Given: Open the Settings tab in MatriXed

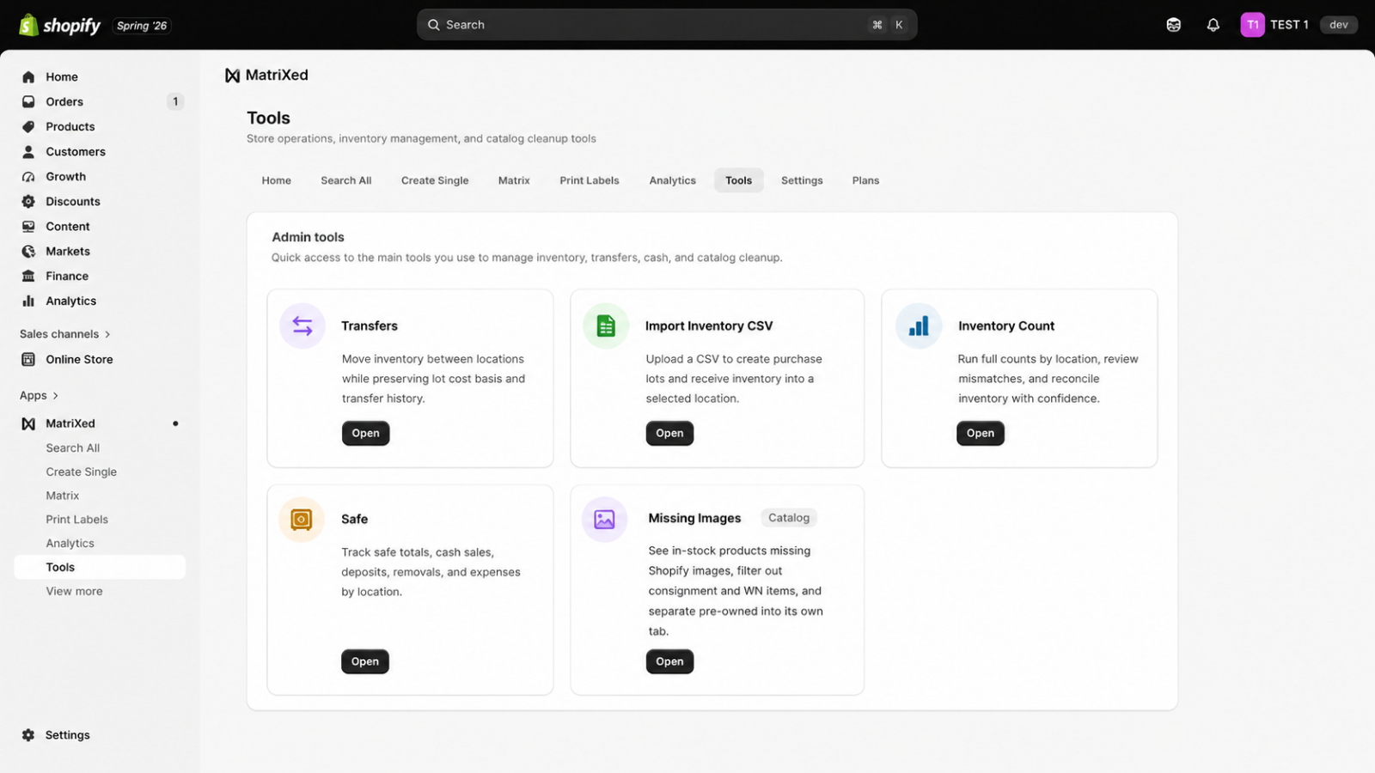Looking at the screenshot, I should [802, 180].
